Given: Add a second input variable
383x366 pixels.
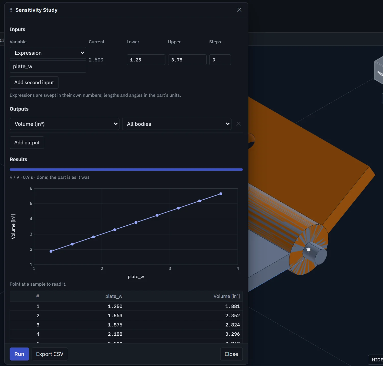Looking at the screenshot, I should coord(34,82).
